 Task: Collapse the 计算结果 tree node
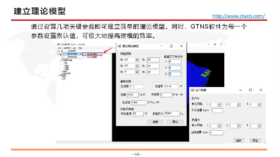pyautogui.click(x=58, y=75)
